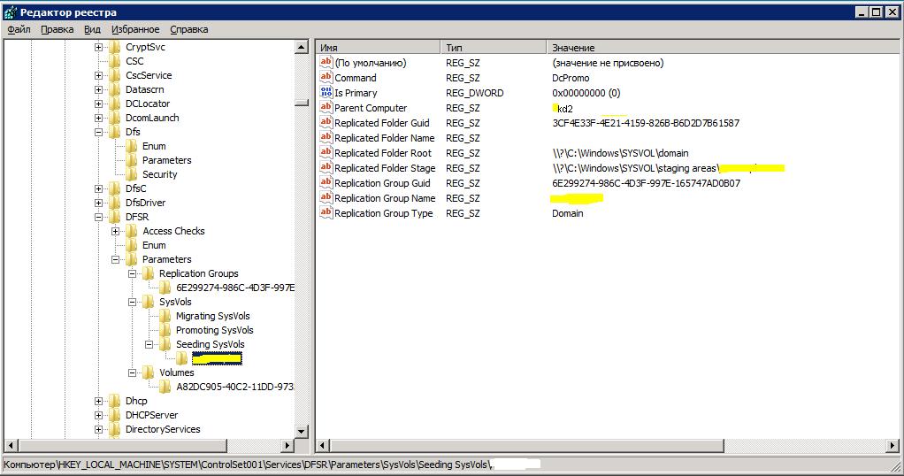Image resolution: width=904 pixels, height=476 pixels.
Task: Expand the Datascrn key
Action: (98, 89)
